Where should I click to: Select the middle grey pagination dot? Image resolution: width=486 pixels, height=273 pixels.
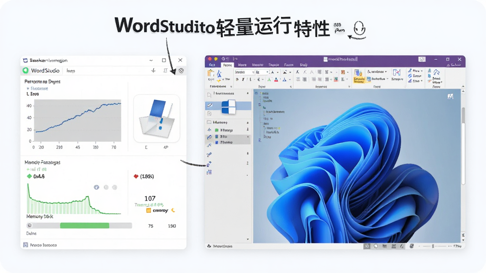pyautogui.click(x=106, y=187)
